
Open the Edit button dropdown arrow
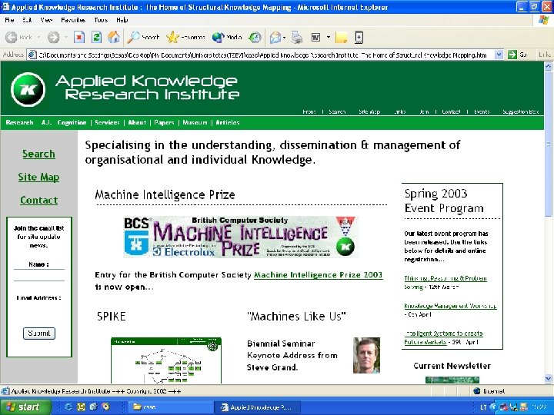329,37
